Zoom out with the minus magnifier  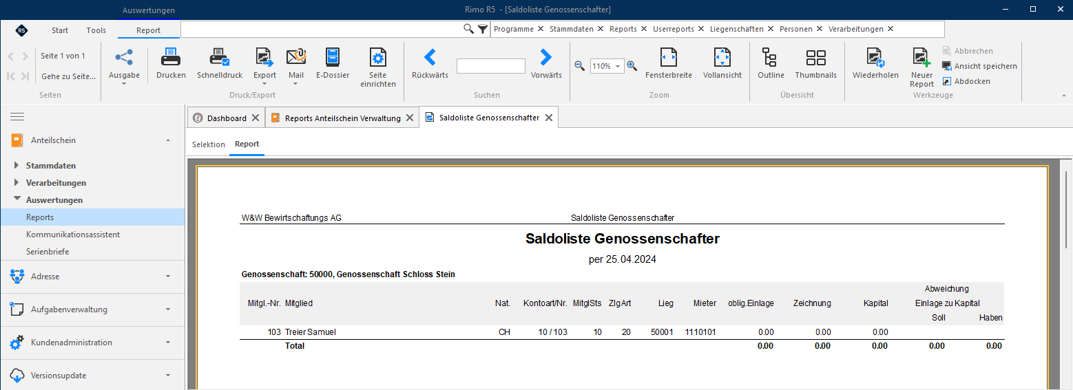pos(580,66)
